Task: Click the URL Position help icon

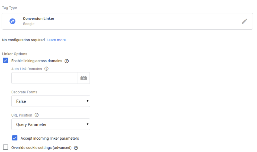Action: pyautogui.click(x=37, y=115)
